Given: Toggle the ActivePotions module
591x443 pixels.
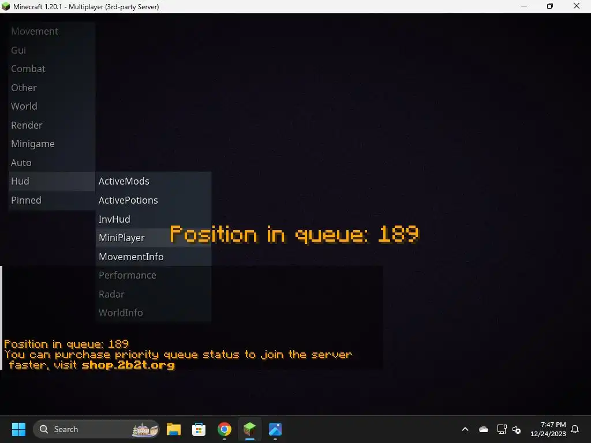Looking at the screenshot, I should pyautogui.click(x=154, y=200).
